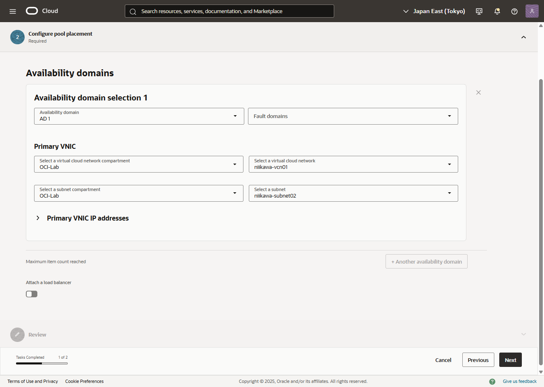
Task: Click the green help icon in footer
Action: coord(492,381)
